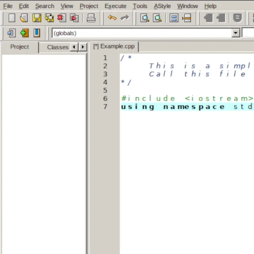Click the Goto line icon

[x=187, y=18]
